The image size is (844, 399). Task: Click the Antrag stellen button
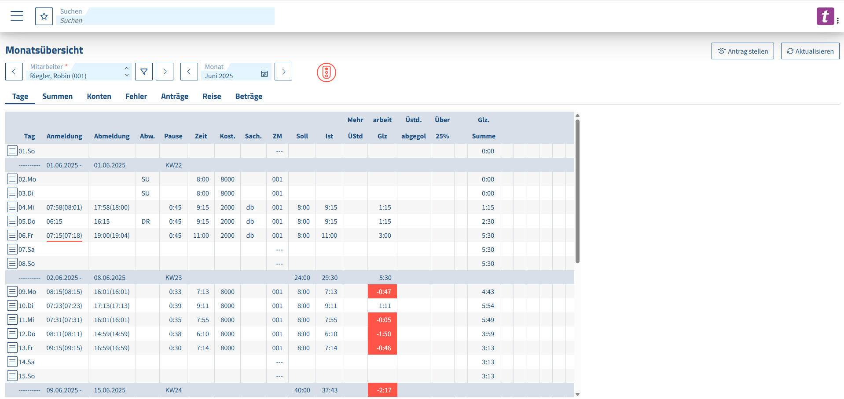(x=743, y=51)
